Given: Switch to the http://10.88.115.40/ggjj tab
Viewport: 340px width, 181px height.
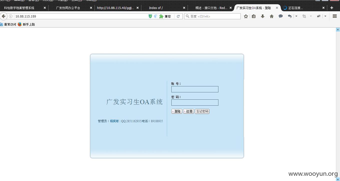Looking at the screenshot, I should pos(116,8).
